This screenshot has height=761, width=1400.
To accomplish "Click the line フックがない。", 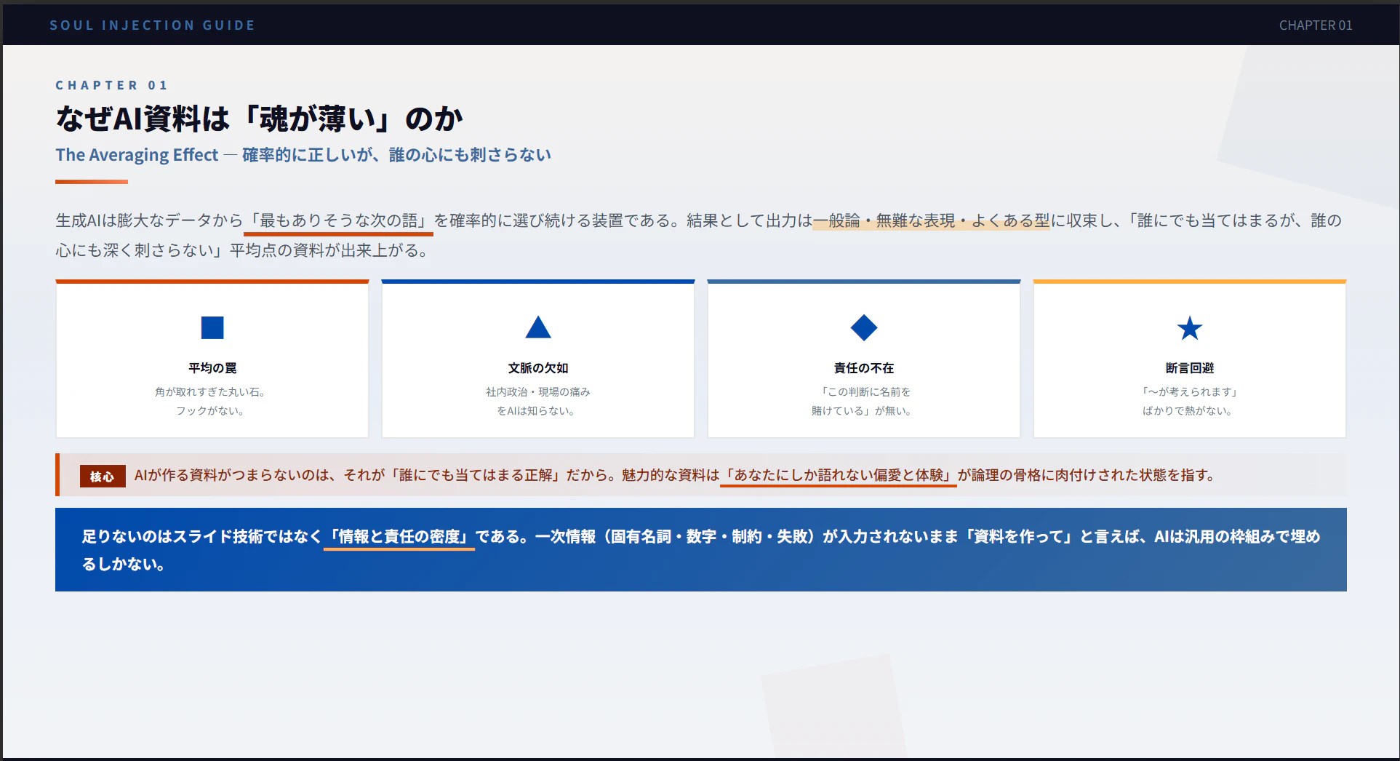I will 212,411.
